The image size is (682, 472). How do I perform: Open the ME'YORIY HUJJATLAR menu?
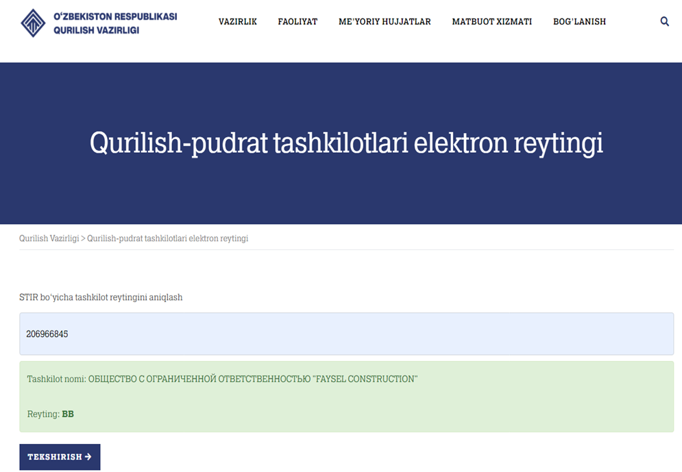(385, 22)
